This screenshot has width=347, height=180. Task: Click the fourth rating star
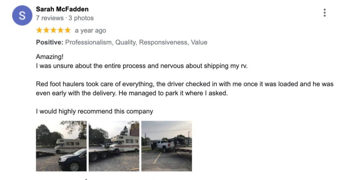tap(60, 30)
